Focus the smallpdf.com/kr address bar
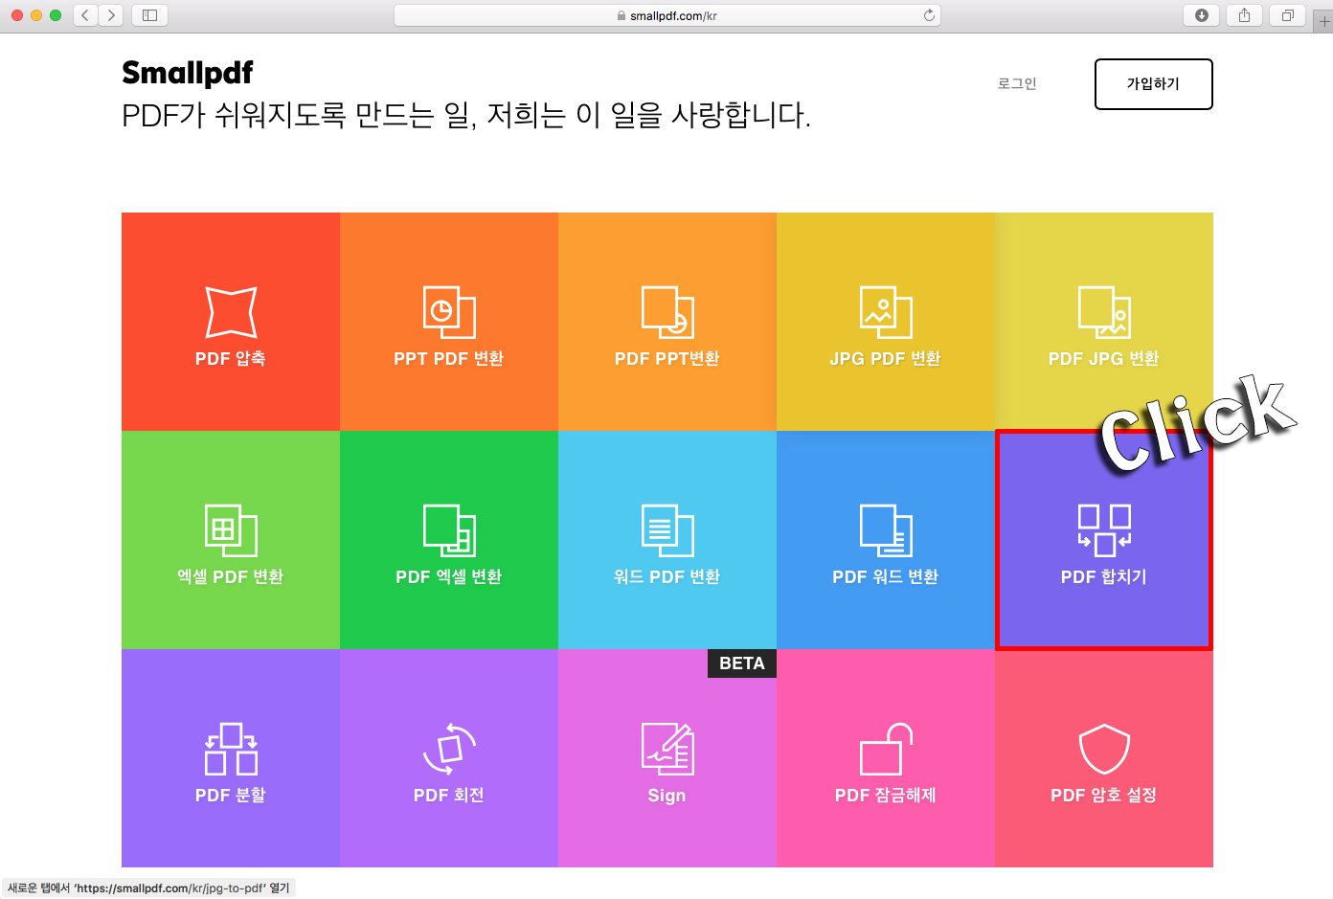This screenshot has width=1333, height=899. tap(667, 15)
